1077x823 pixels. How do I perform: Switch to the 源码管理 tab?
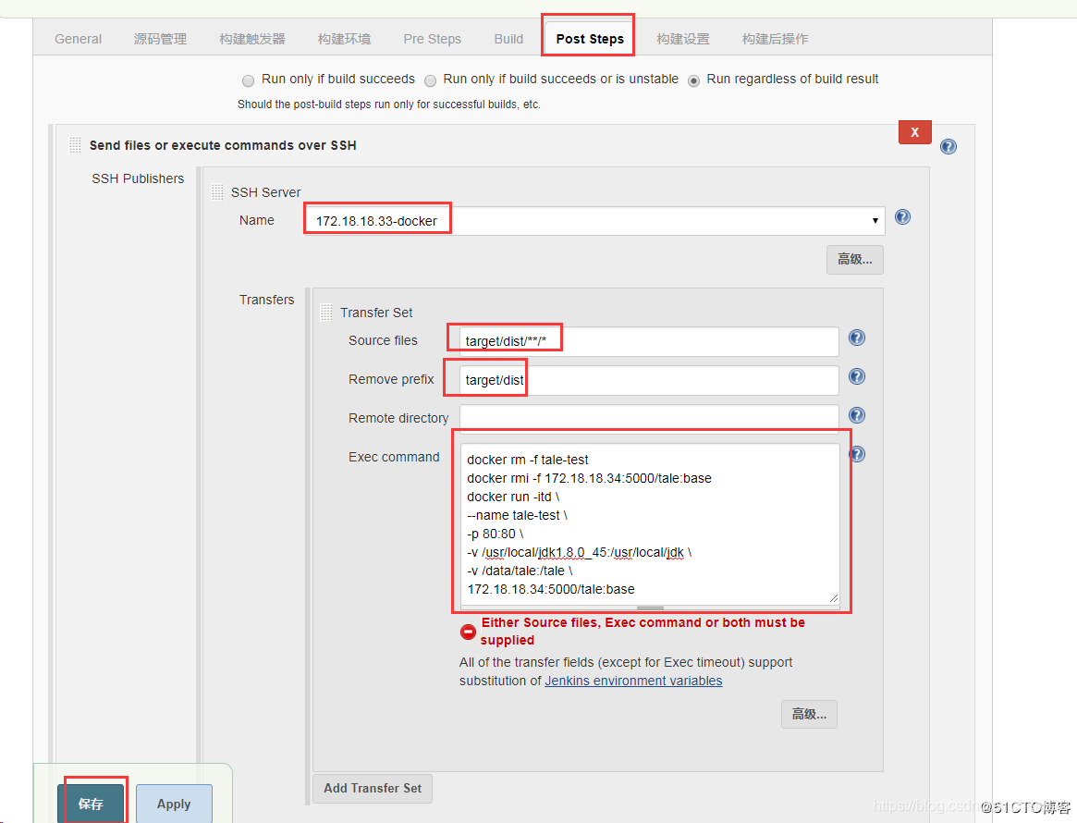(160, 39)
